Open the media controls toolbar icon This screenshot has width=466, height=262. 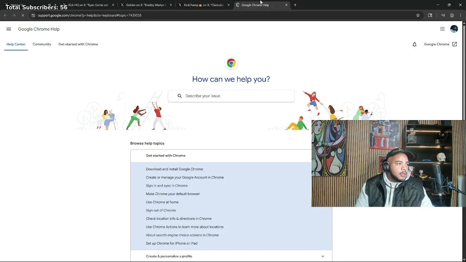pos(443,15)
